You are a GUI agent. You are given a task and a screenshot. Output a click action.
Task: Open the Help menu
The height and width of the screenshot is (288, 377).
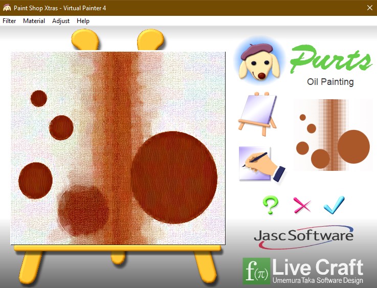coord(83,21)
